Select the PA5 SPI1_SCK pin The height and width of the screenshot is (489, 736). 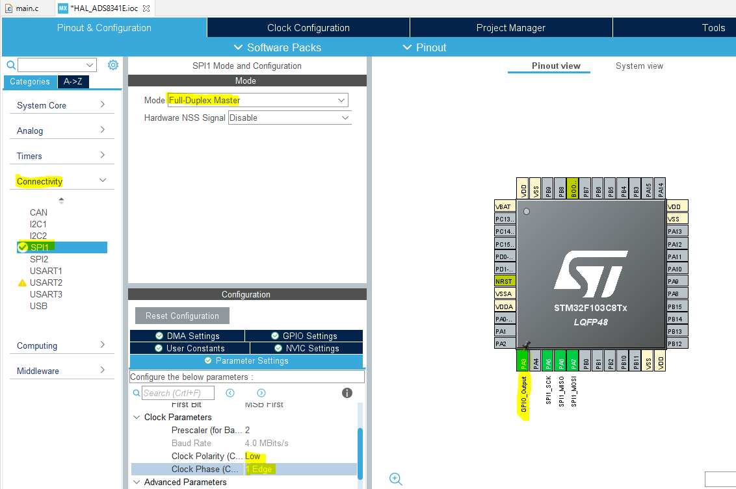(548, 360)
